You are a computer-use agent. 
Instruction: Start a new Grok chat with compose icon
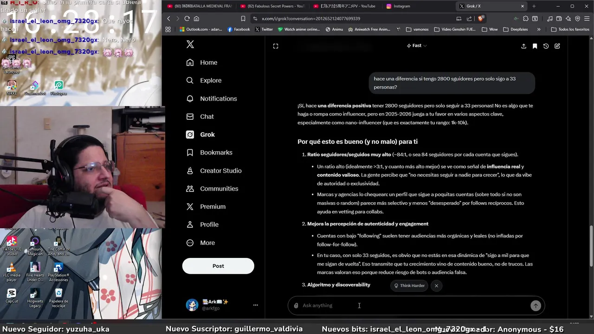click(x=557, y=46)
